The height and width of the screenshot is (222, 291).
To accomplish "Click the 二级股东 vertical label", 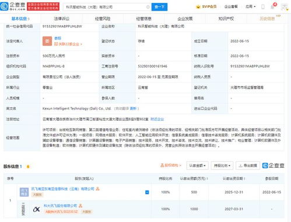I will pos(23,209).
